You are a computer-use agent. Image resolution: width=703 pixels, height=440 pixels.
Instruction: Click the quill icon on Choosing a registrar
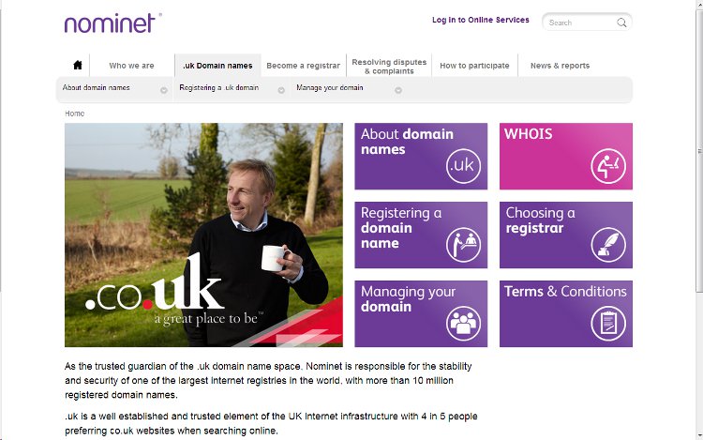point(608,245)
